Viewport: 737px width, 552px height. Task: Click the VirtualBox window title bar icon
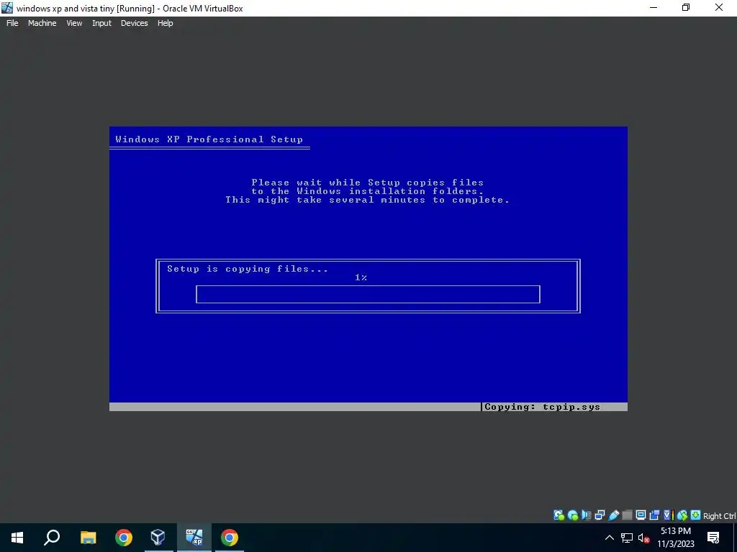(x=7, y=8)
